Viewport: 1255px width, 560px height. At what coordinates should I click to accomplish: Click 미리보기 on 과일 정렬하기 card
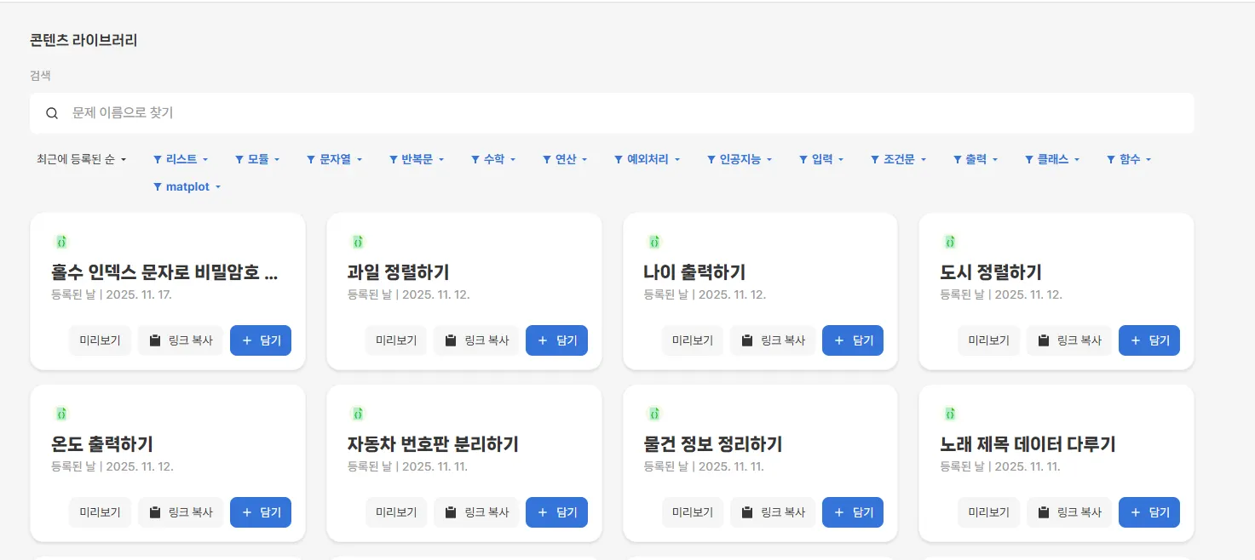pyautogui.click(x=396, y=340)
